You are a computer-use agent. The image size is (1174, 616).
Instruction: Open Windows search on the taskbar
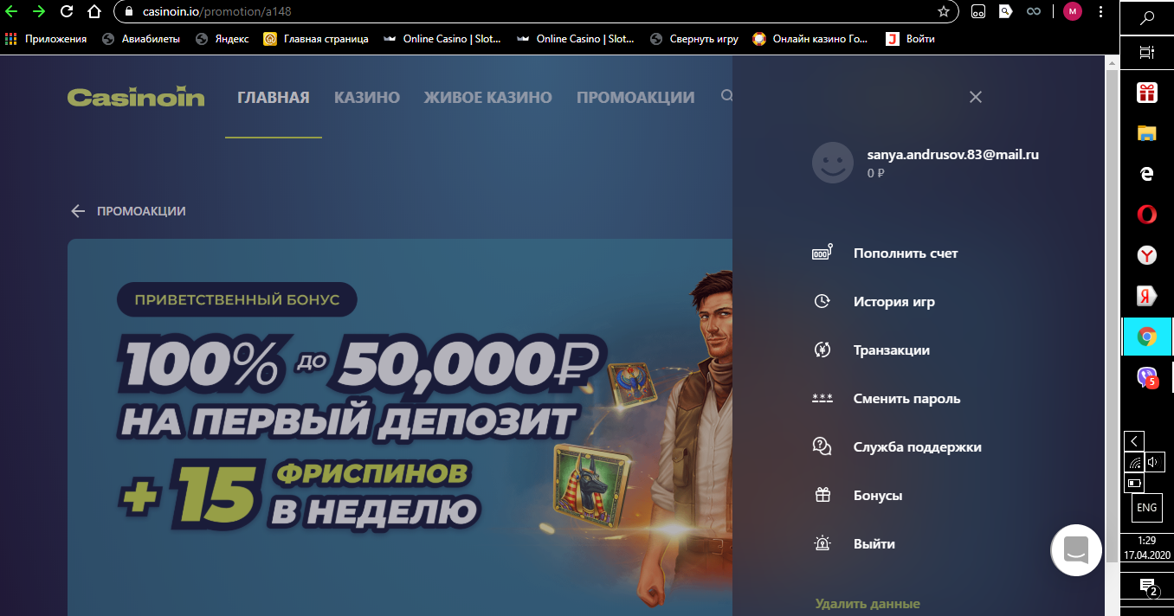(x=1147, y=17)
